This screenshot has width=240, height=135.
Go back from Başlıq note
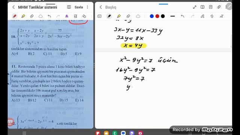(100, 7)
